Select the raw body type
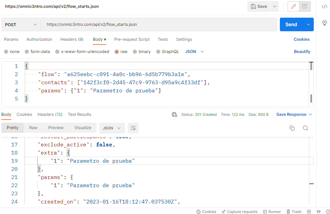Screen dimensions: 330x214 (x=117, y=52)
